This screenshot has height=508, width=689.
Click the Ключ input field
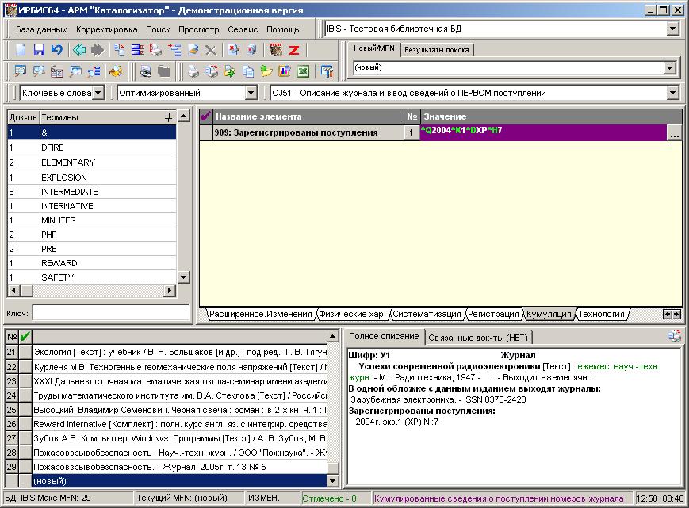click(x=111, y=313)
